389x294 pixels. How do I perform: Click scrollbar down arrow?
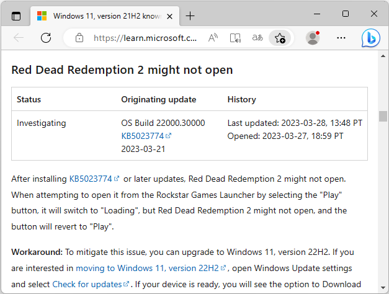[383, 288]
